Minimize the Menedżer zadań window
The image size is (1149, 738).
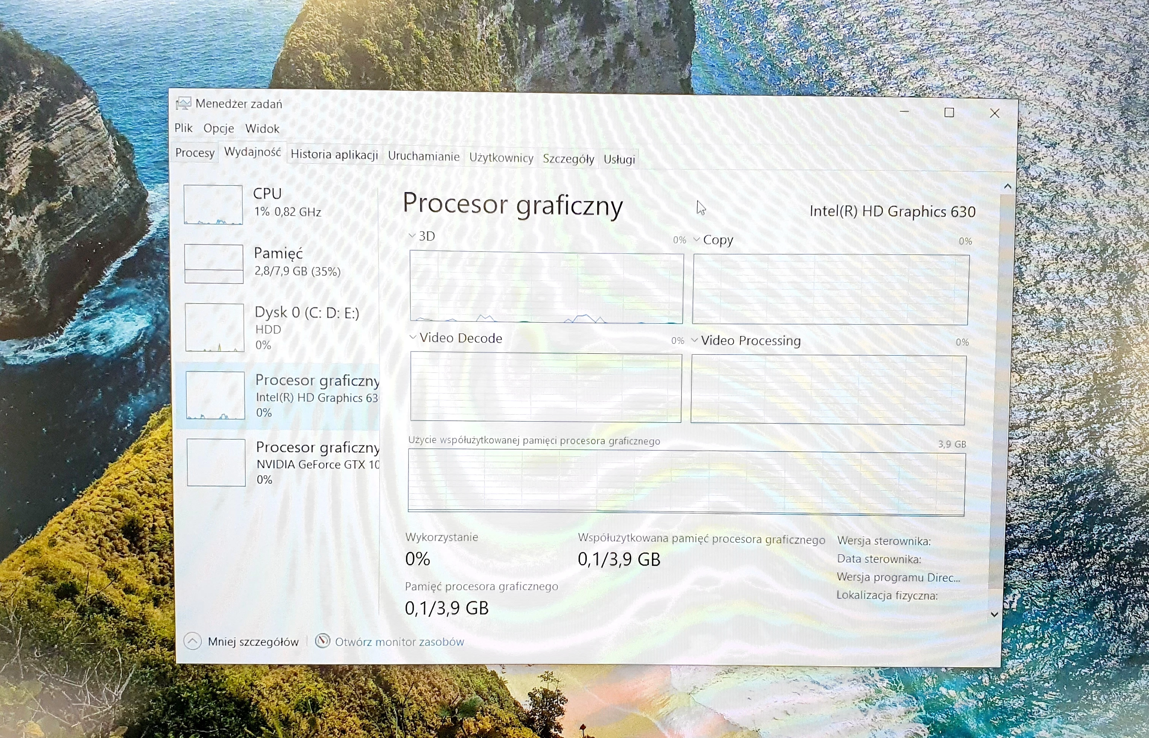point(904,112)
